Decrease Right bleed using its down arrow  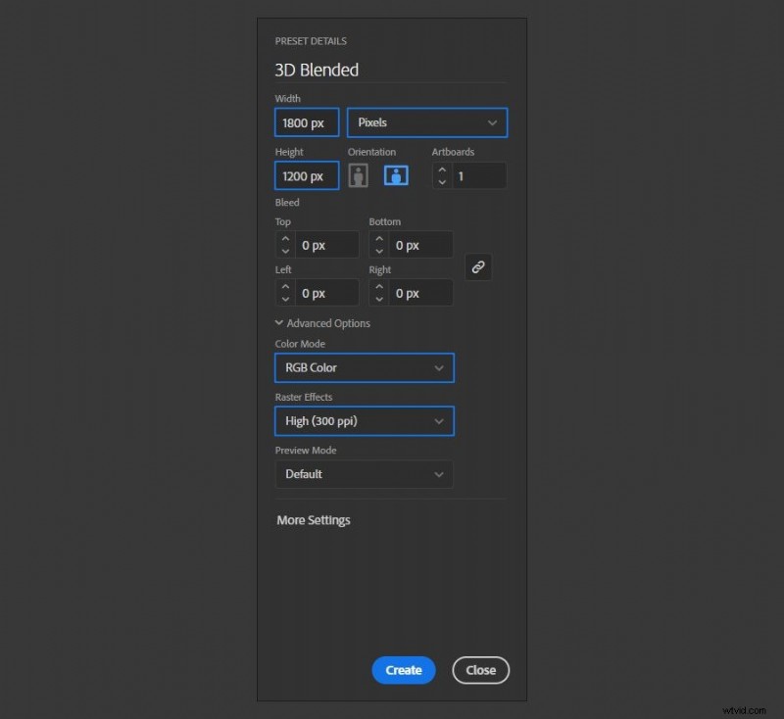point(378,298)
